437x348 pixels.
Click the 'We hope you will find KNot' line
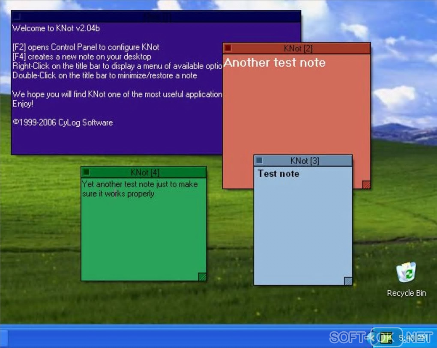[x=117, y=94]
